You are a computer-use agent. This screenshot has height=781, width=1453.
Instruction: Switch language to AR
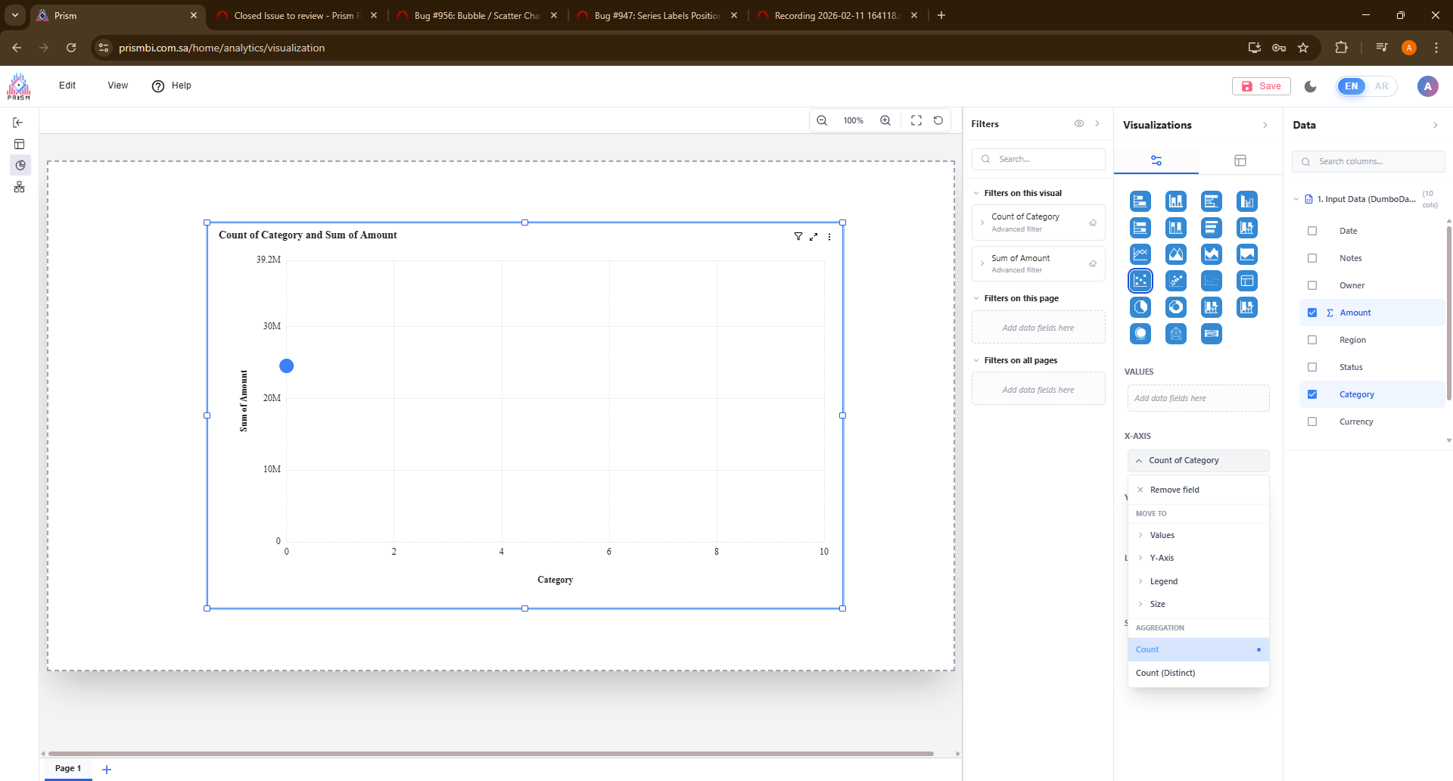(x=1381, y=86)
